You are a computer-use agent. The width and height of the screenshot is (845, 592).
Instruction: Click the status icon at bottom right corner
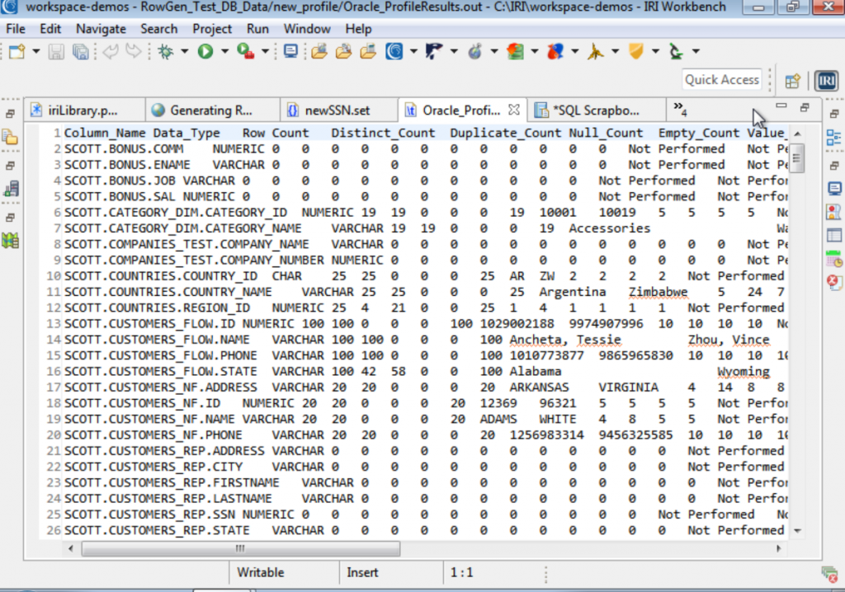830,574
